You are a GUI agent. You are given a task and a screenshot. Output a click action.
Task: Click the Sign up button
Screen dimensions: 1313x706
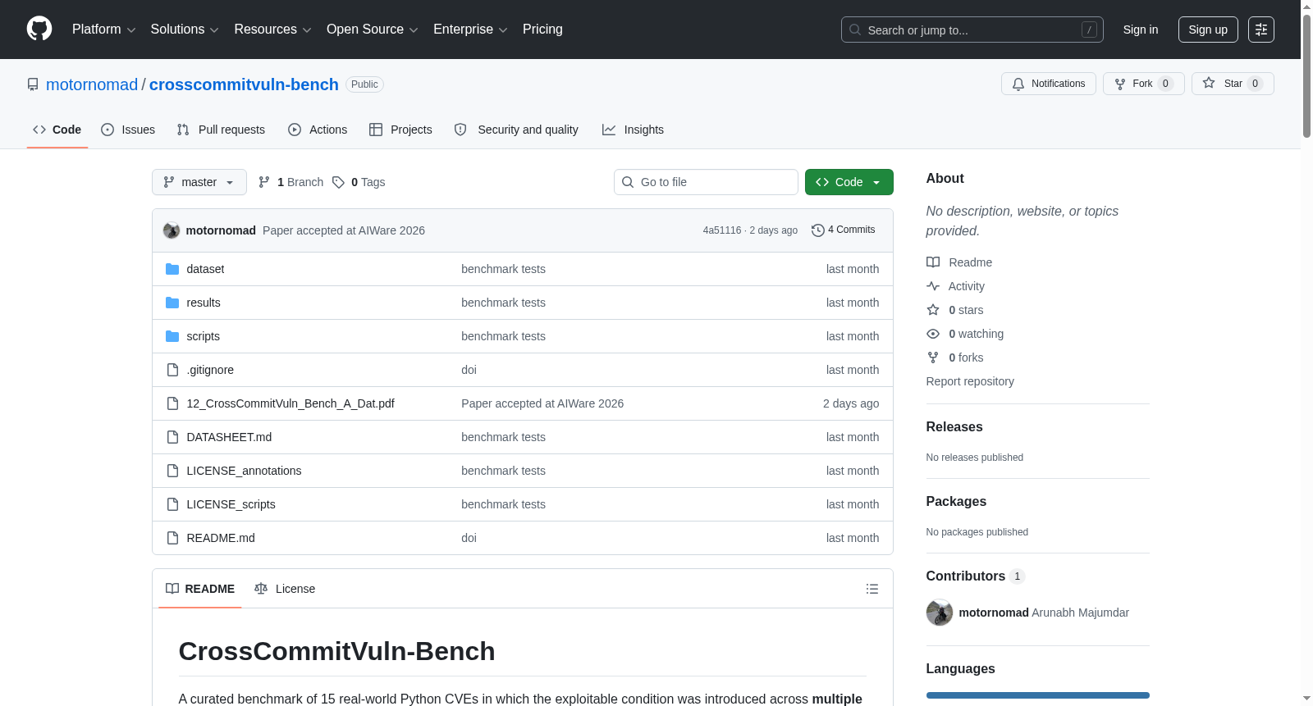(1208, 30)
